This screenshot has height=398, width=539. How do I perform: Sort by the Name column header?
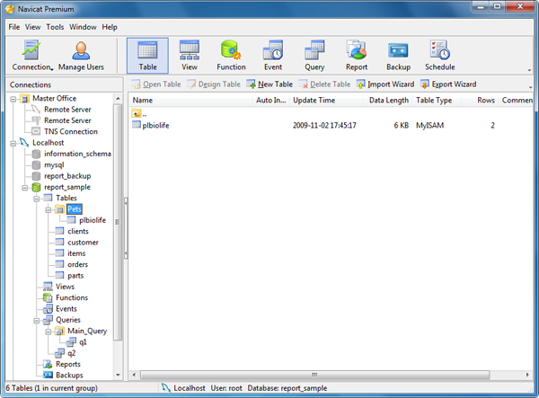(x=191, y=101)
